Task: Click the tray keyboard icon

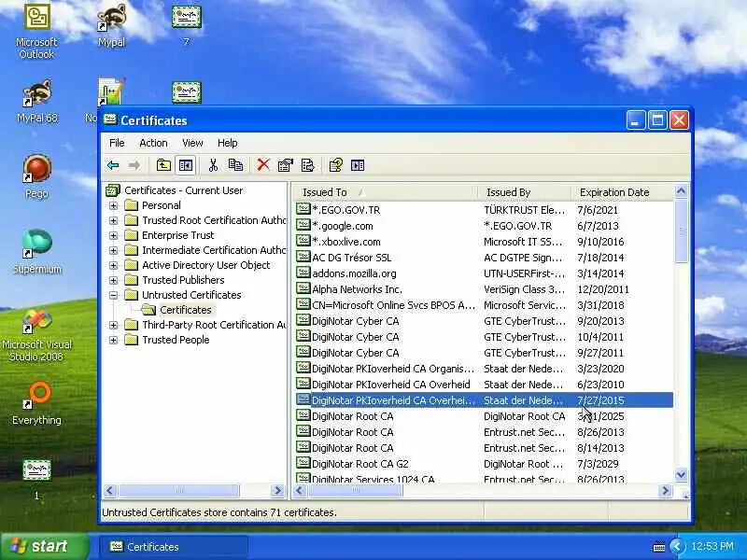Action: point(659,547)
